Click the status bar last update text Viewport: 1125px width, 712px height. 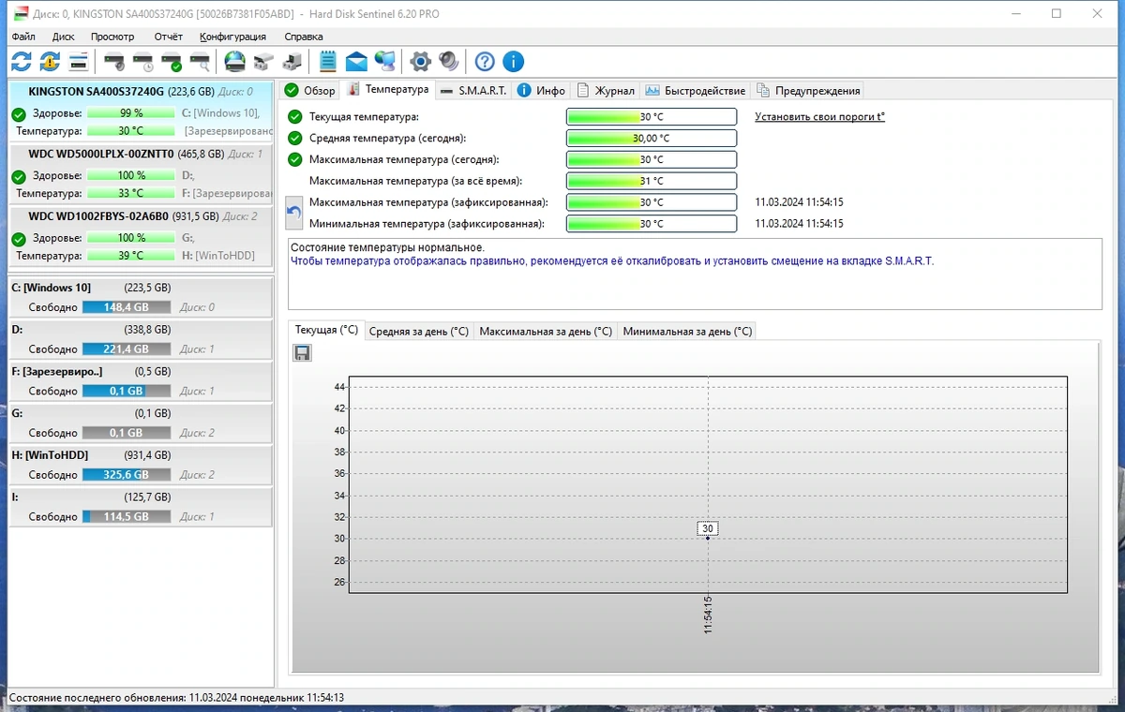click(x=176, y=698)
